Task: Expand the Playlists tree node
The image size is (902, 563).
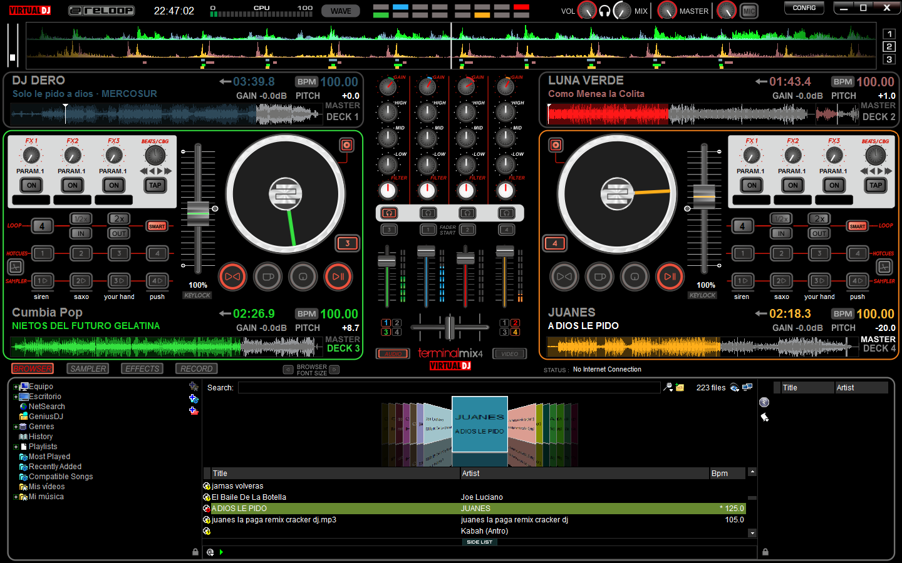Action: point(16,447)
